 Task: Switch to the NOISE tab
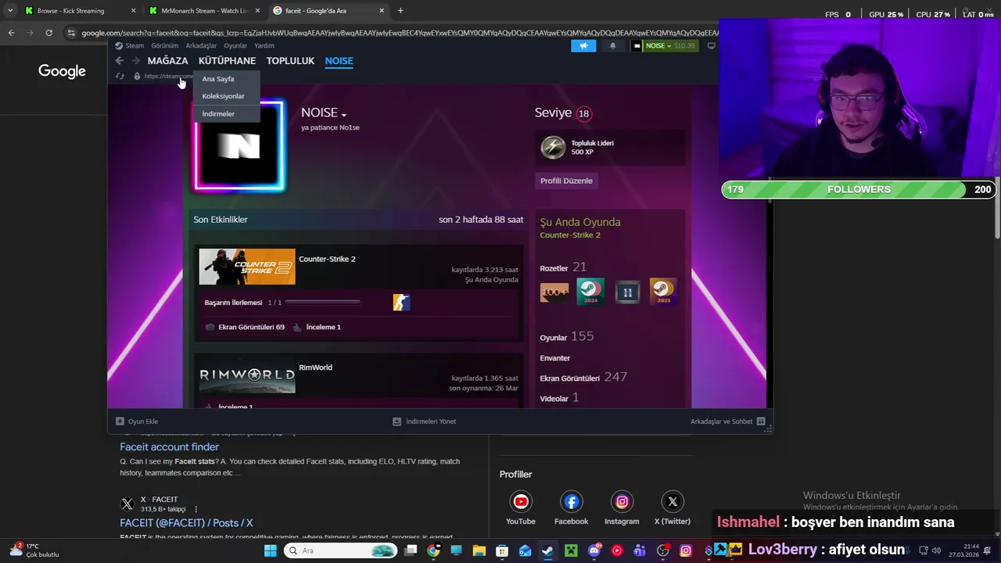[x=339, y=60]
